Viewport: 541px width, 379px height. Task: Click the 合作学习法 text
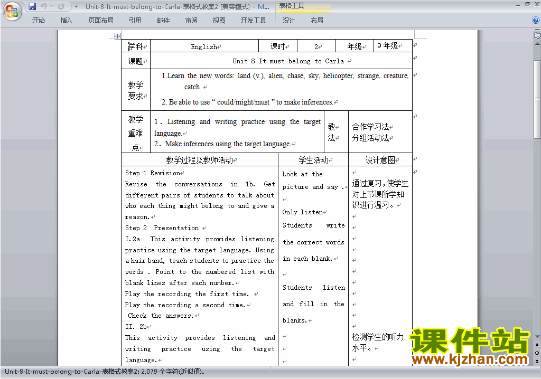(x=371, y=127)
